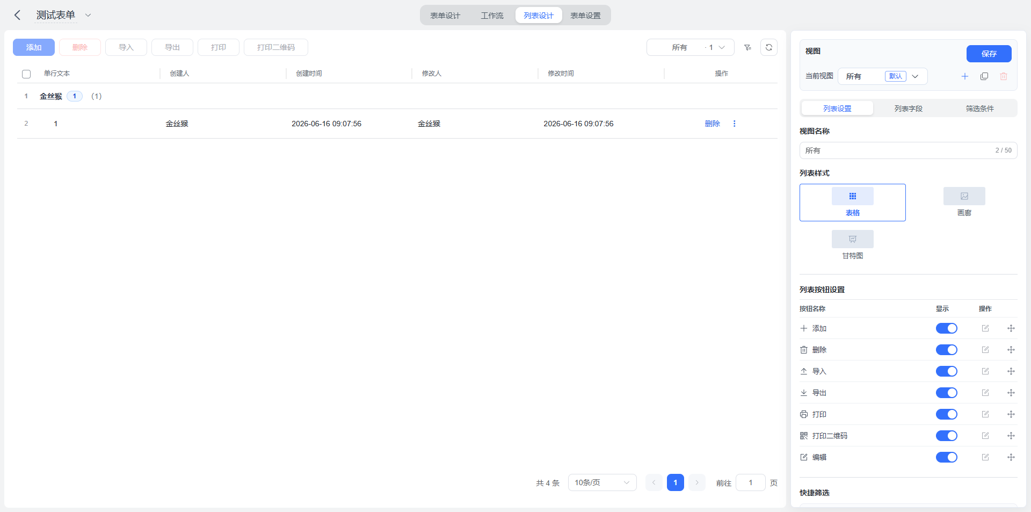Grab the move handle for 导出 row
This screenshot has height=512, width=1031.
(1011, 393)
